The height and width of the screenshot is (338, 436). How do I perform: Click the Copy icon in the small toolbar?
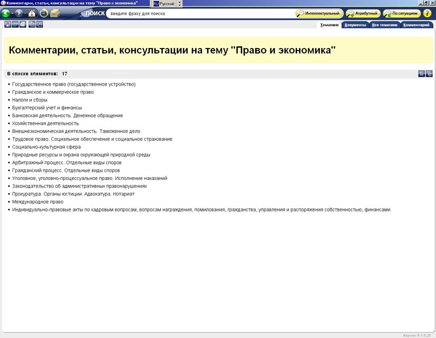coord(32,25)
